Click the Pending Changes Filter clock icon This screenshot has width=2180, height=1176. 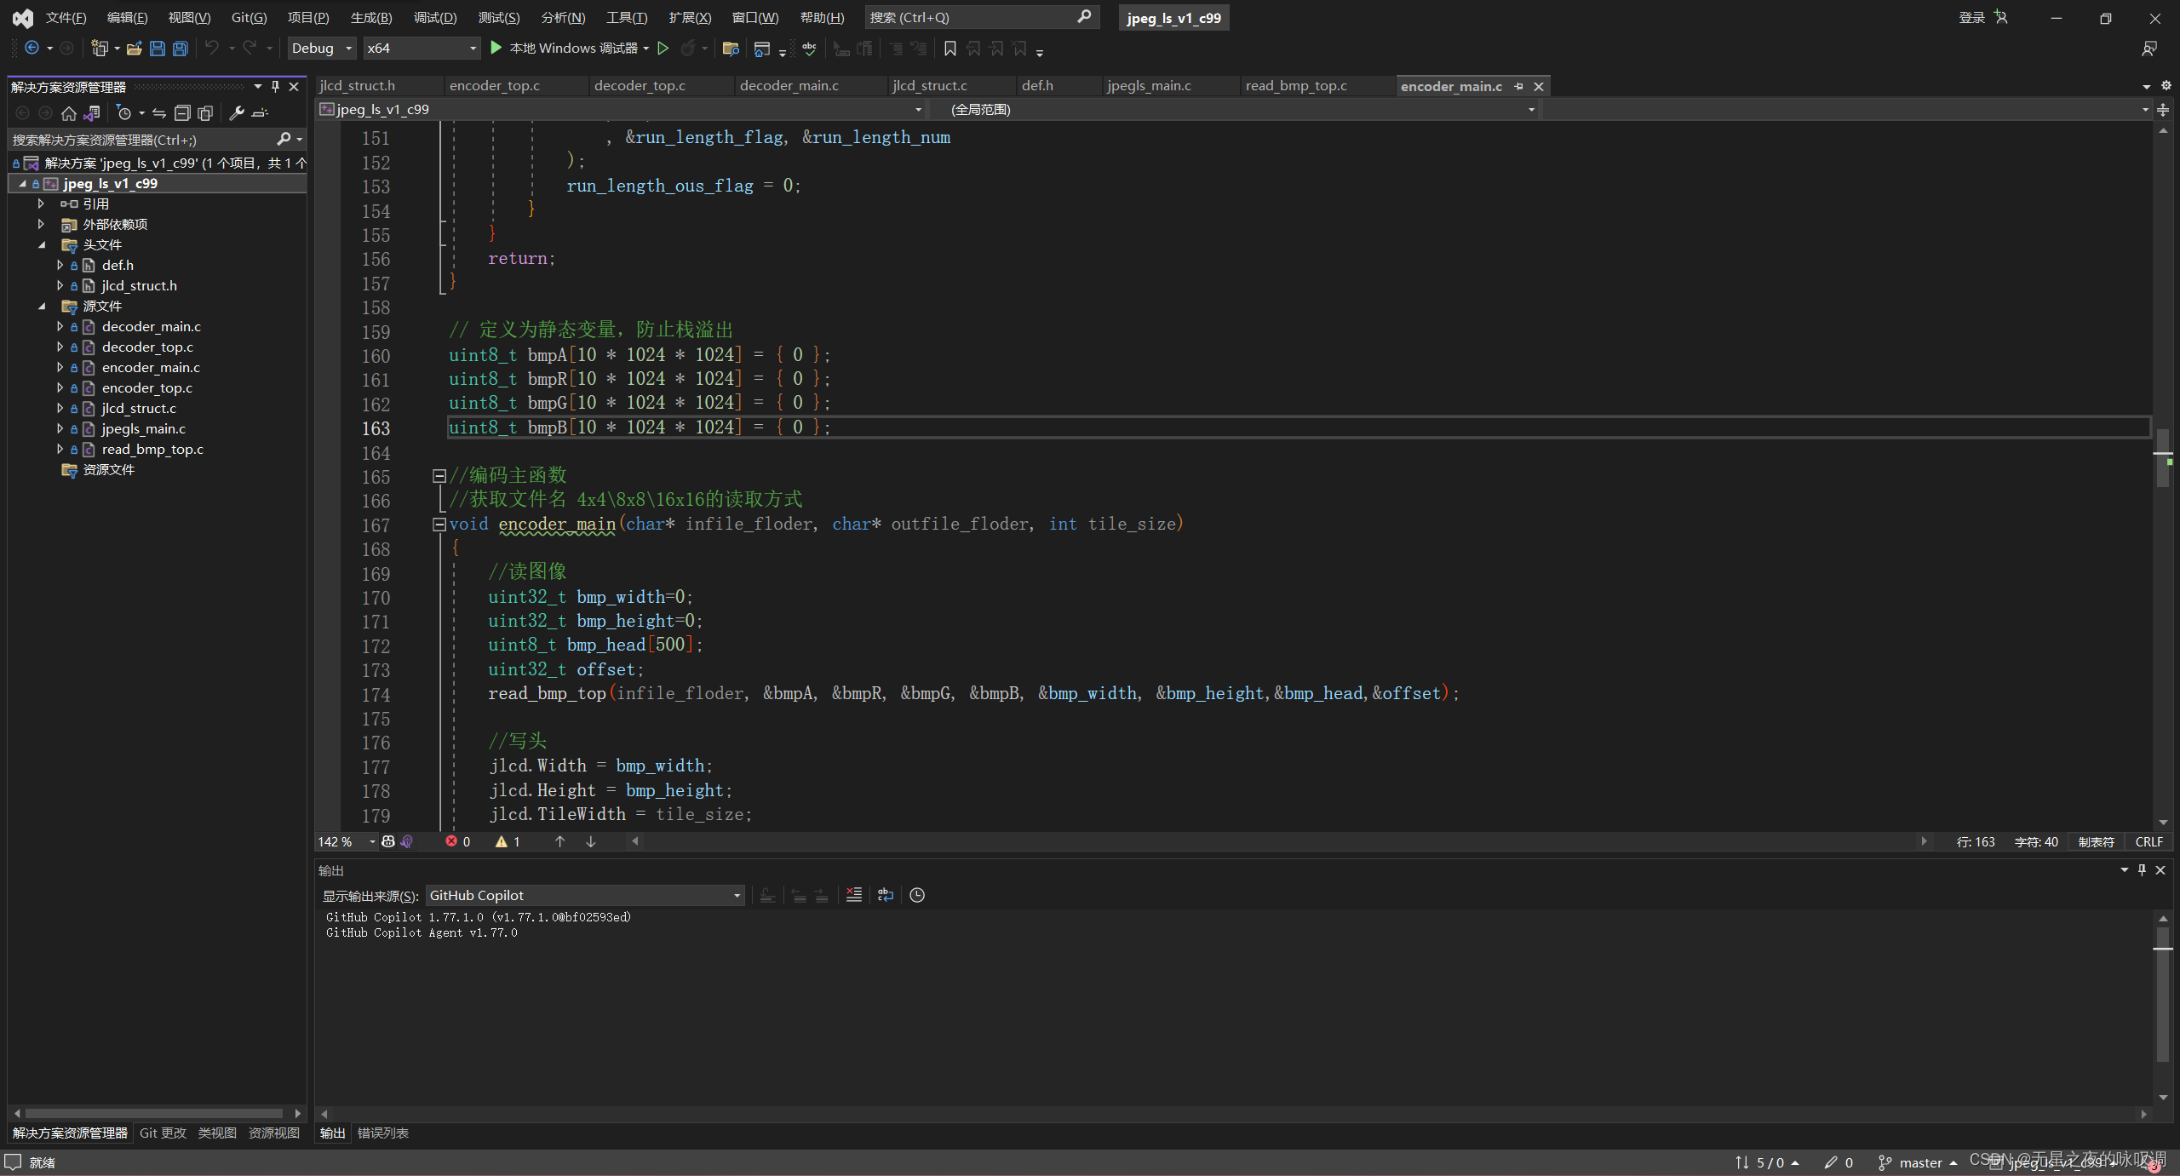pyautogui.click(x=124, y=113)
